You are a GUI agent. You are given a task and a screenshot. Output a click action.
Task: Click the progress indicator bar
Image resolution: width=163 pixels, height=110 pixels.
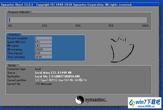coord(77,20)
